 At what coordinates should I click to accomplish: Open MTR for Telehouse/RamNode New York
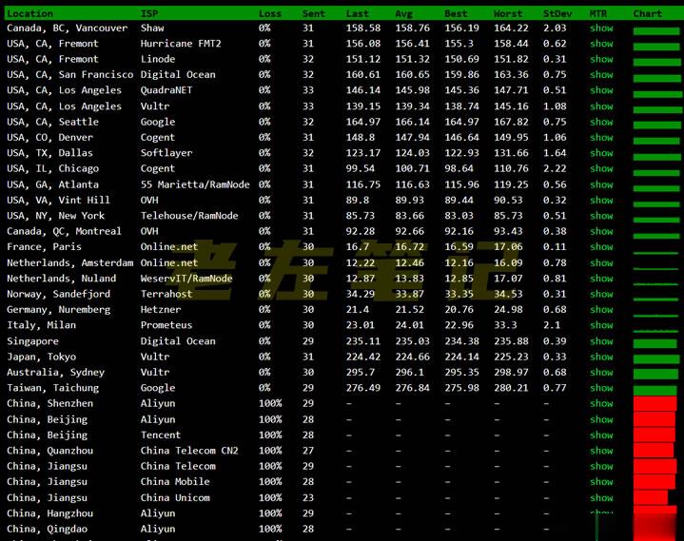click(x=601, y=216)
